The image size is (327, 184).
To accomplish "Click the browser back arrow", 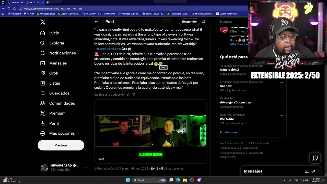I will [x=3, y=8].
